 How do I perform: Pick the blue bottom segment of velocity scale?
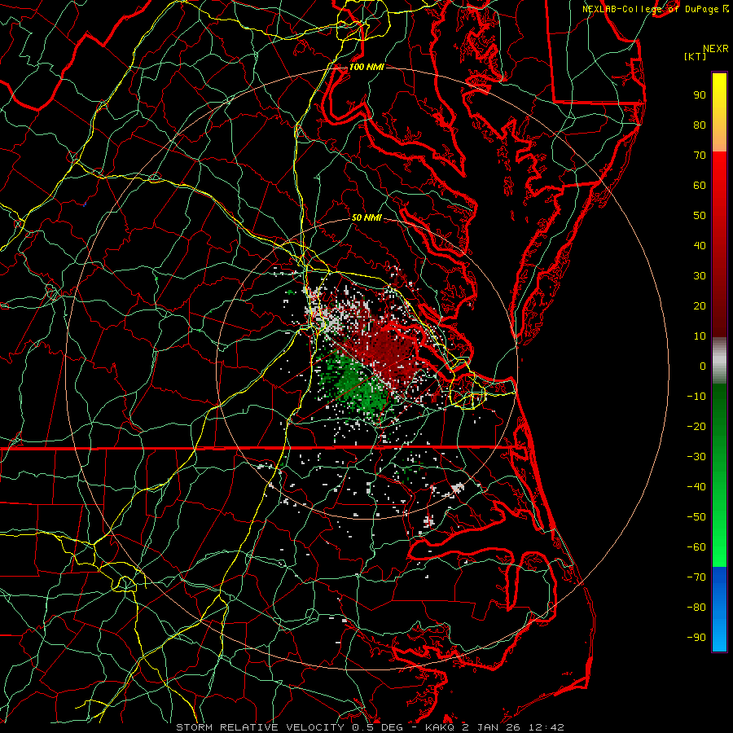click(x=719, y=608)
